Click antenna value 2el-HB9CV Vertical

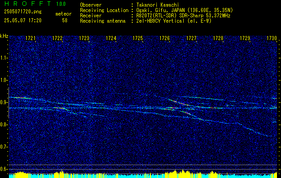click(x=159, y=21)
